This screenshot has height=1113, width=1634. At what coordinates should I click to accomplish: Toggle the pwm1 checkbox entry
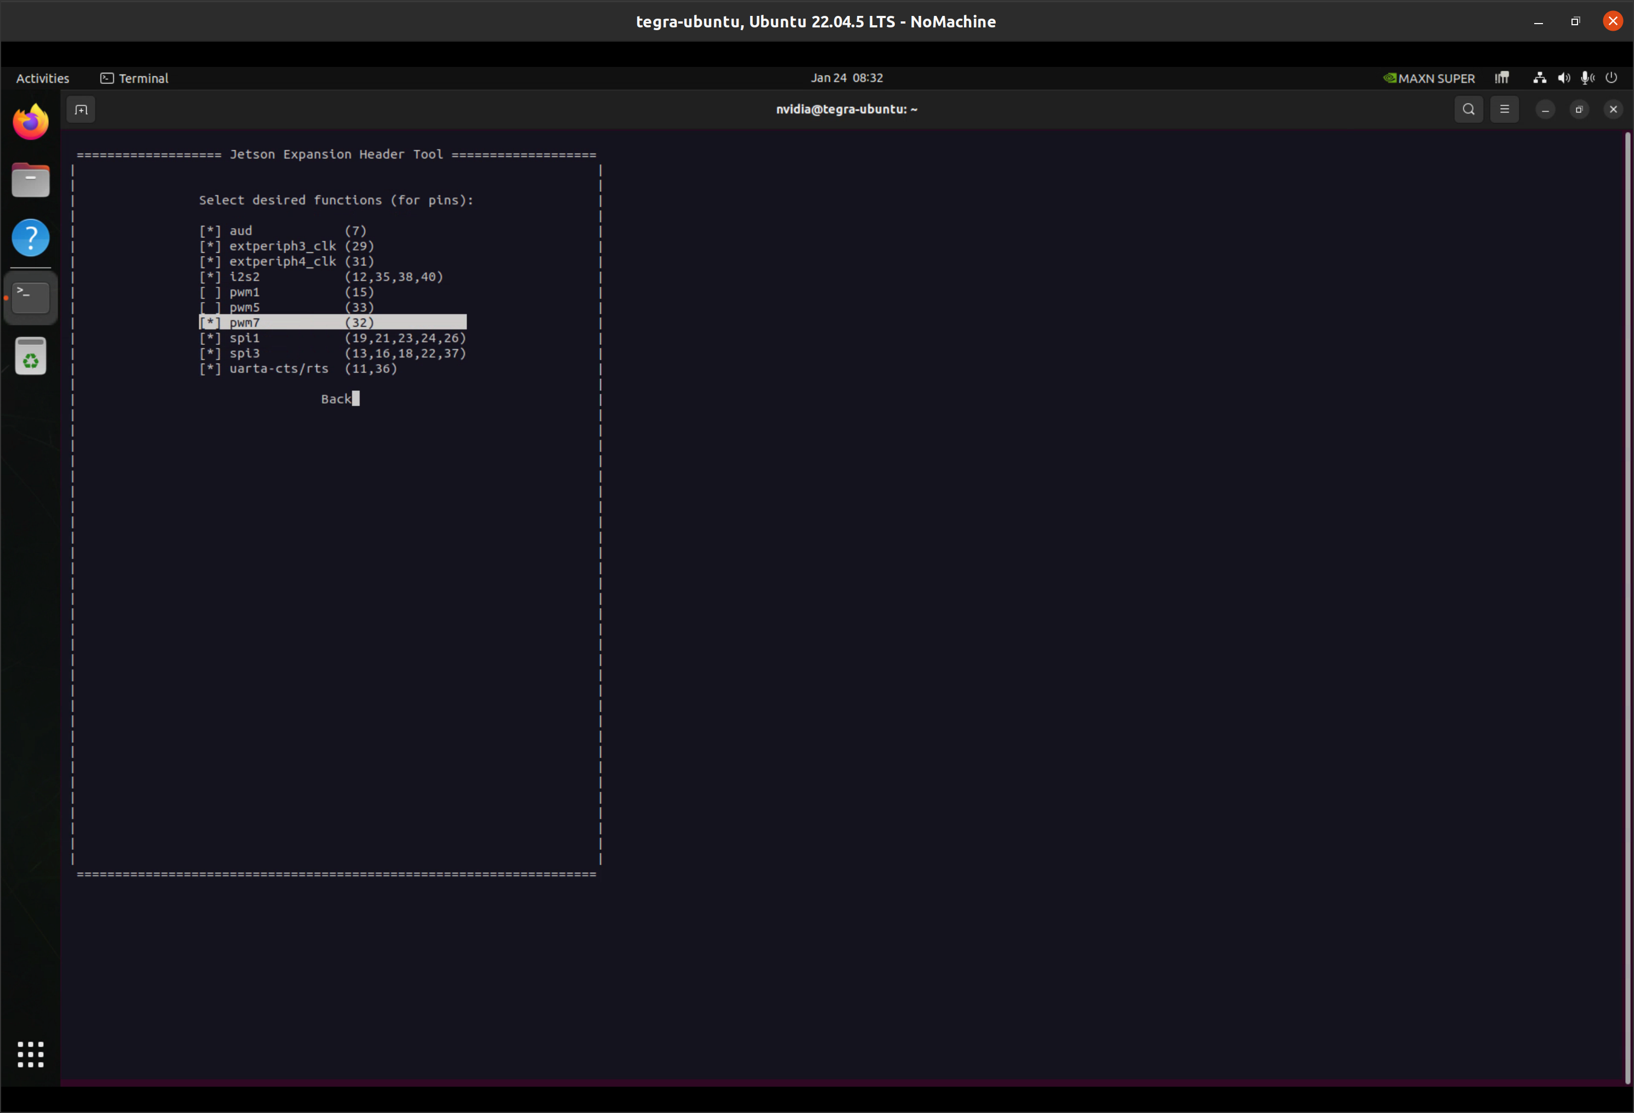click(x=210, y=292)
